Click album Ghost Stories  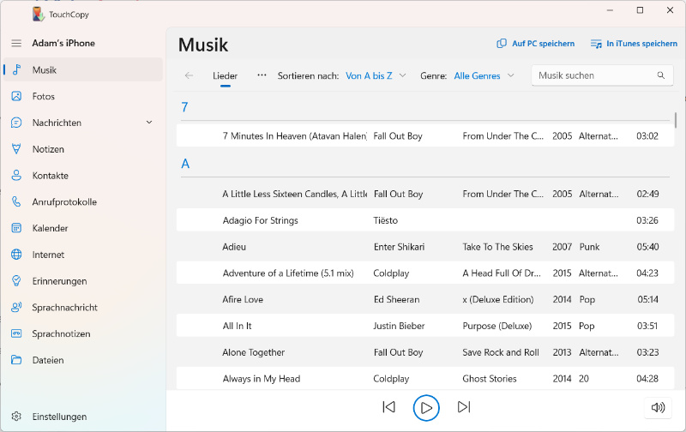point(490,379)
